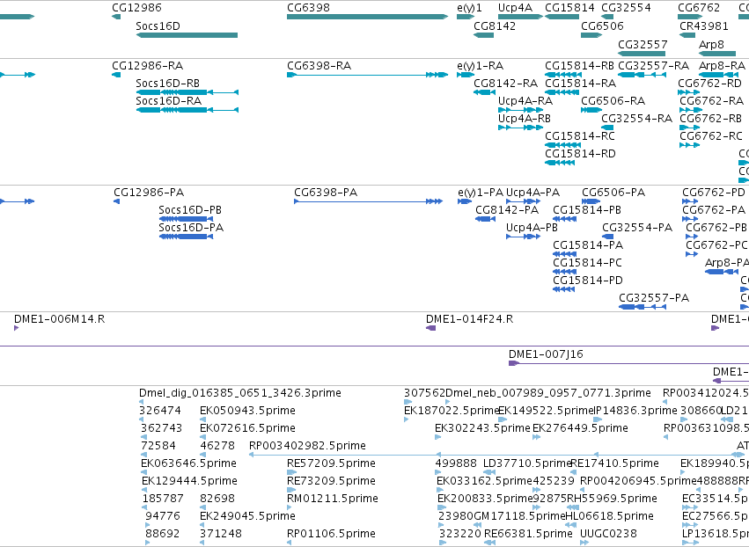Select the CG8142 gene label
749x547 pixels.
pos(495,26)
